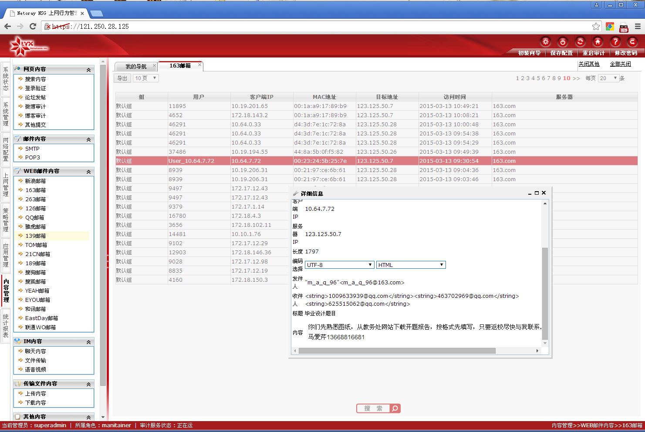
Task: Open the 统计报表 side tab
Action: click(5, 325)
